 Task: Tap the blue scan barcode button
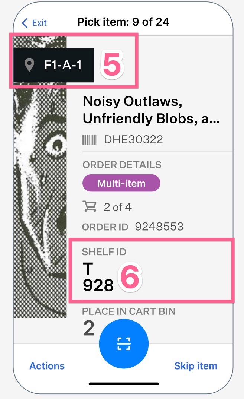click(124, 343)
